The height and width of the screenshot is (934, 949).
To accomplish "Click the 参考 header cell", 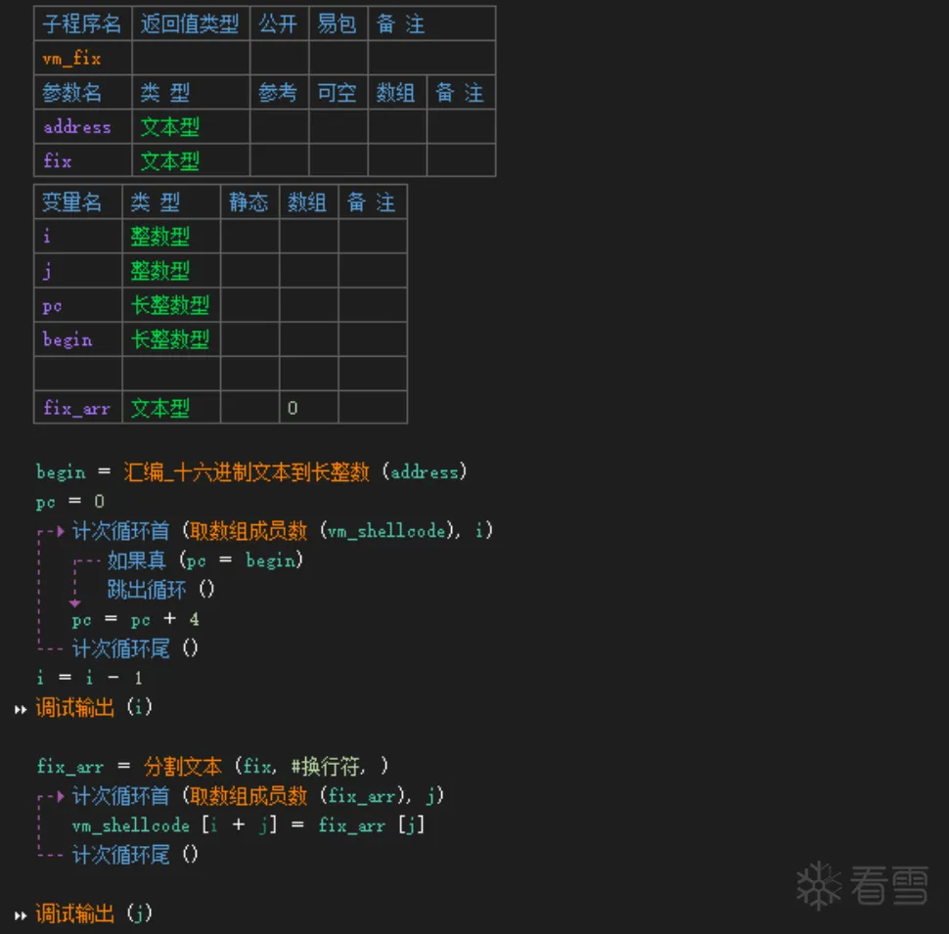I will tap(279, 93).
